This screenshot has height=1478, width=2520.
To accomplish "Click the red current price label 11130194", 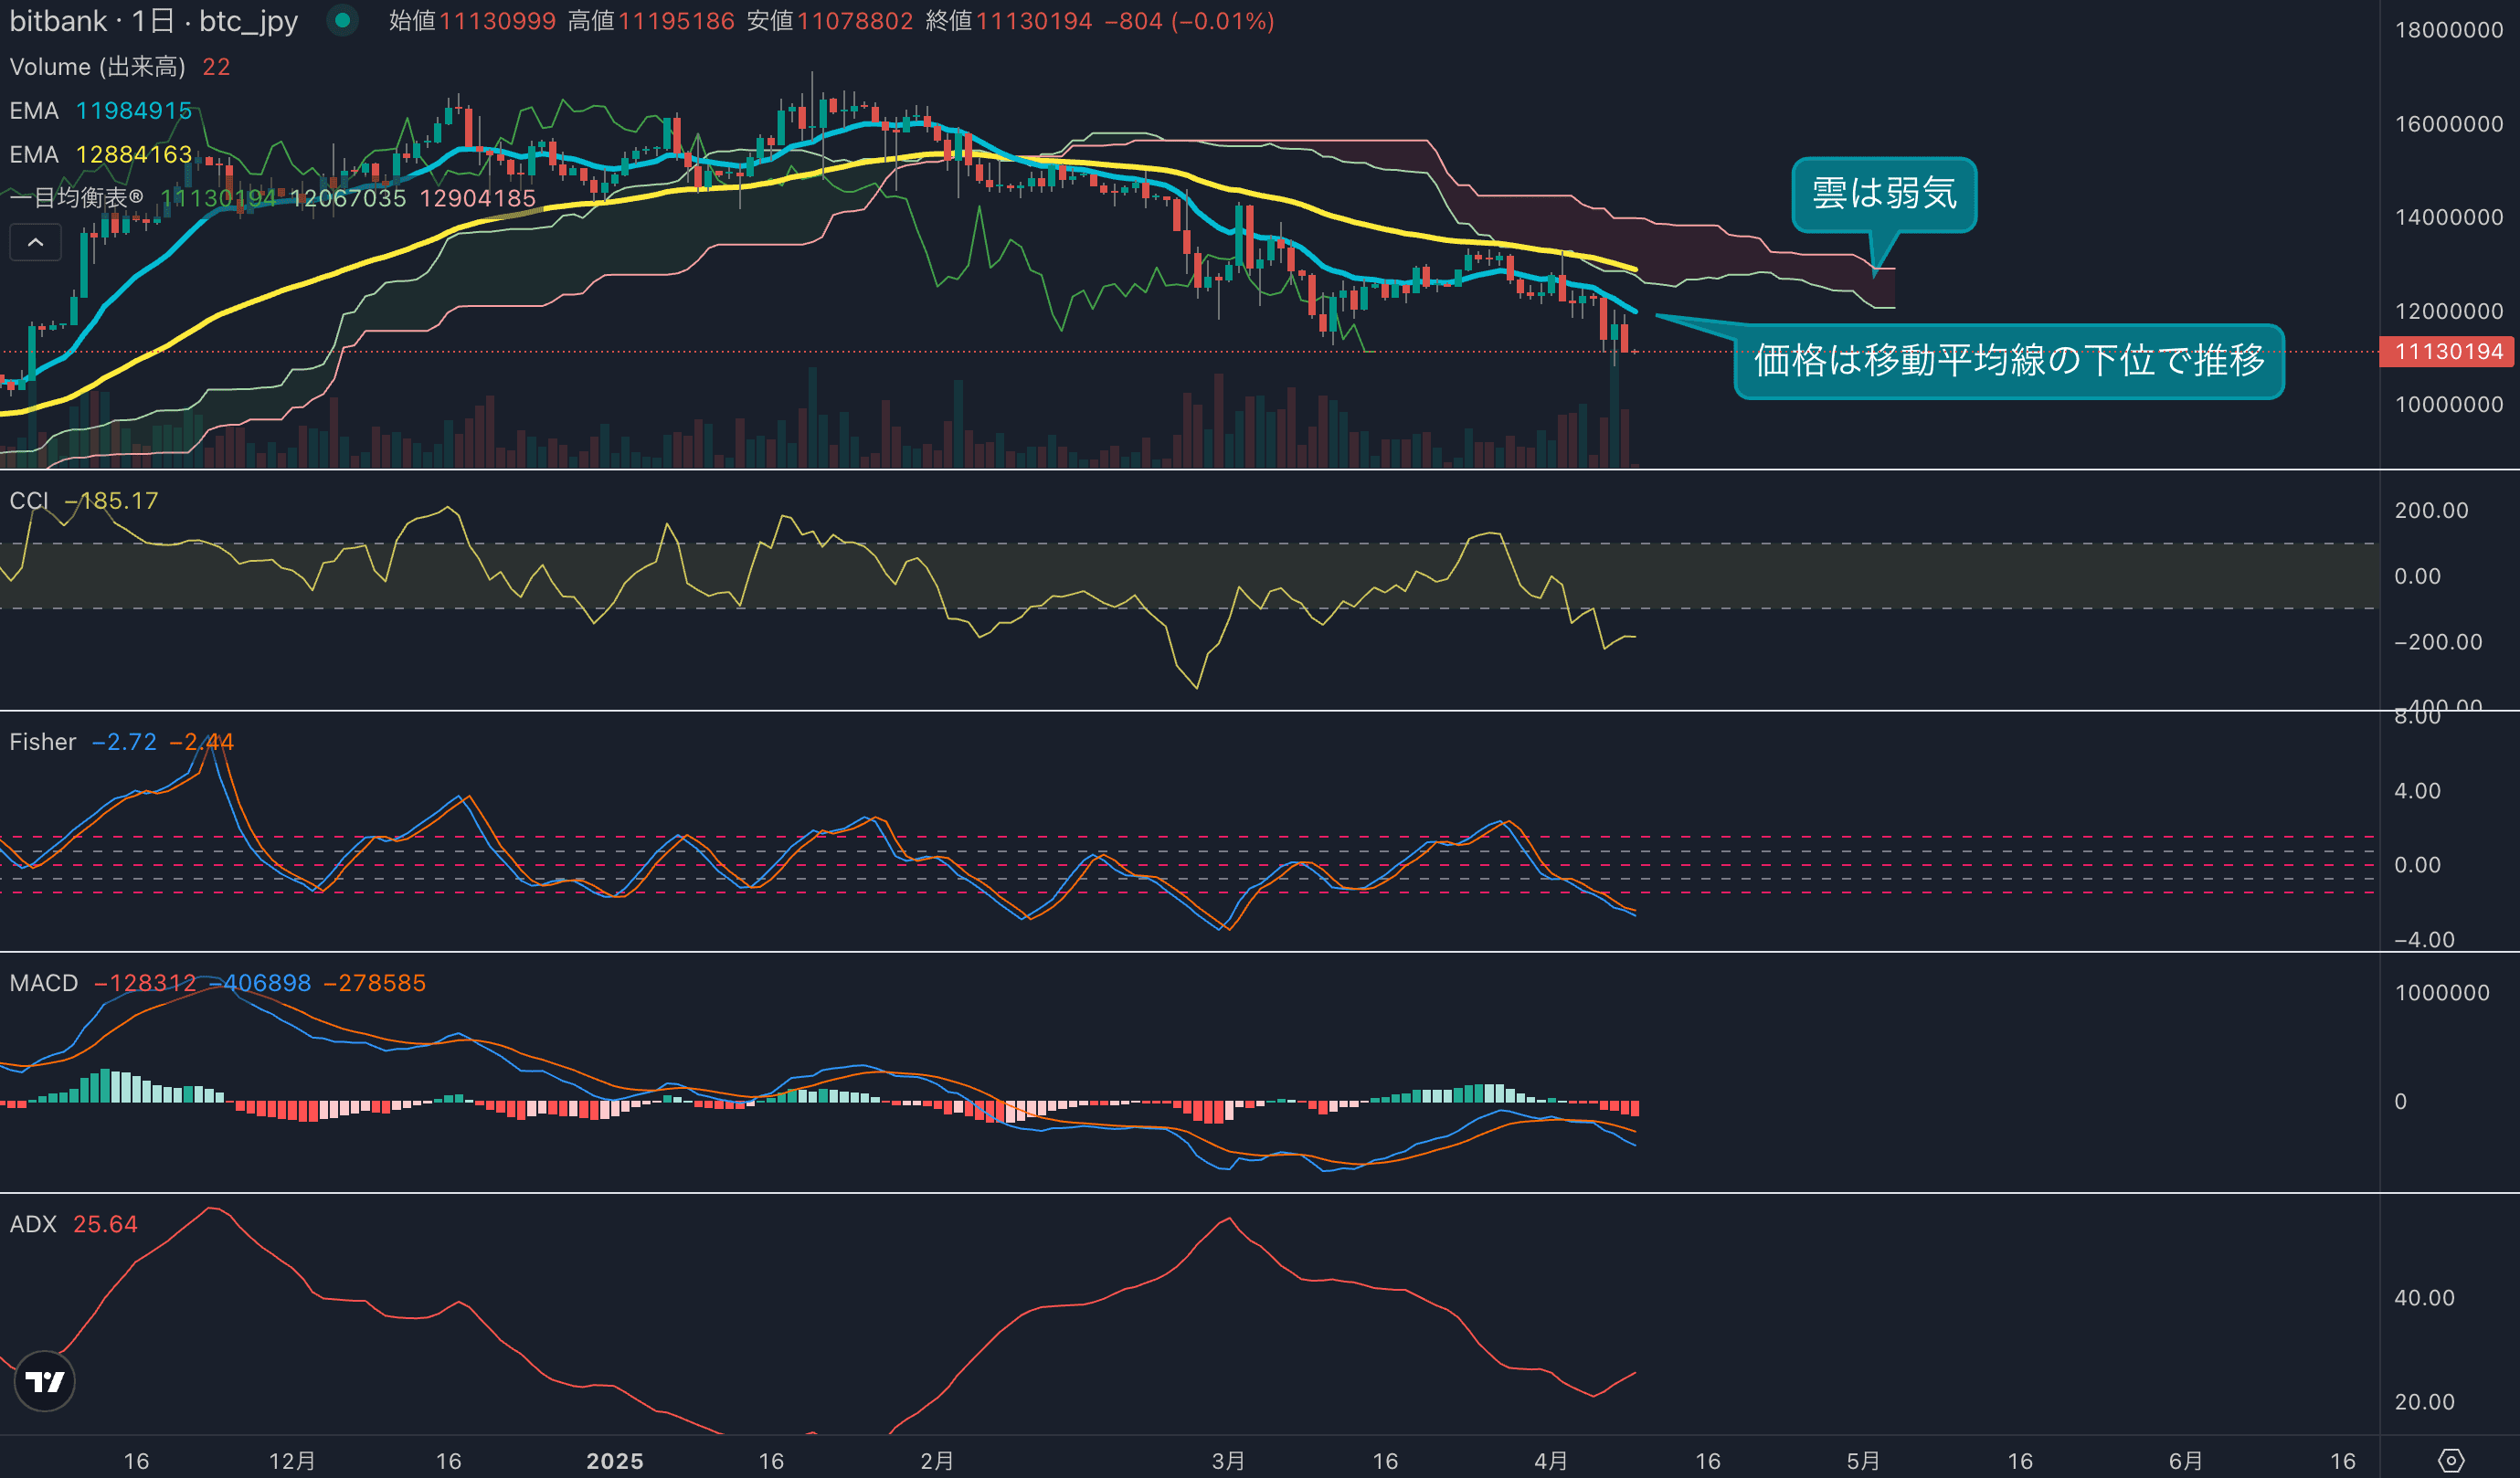I will click(2447, 352).
